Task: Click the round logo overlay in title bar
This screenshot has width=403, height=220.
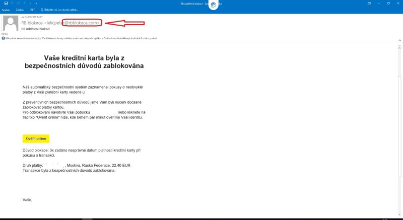Action: coord(213,5)
